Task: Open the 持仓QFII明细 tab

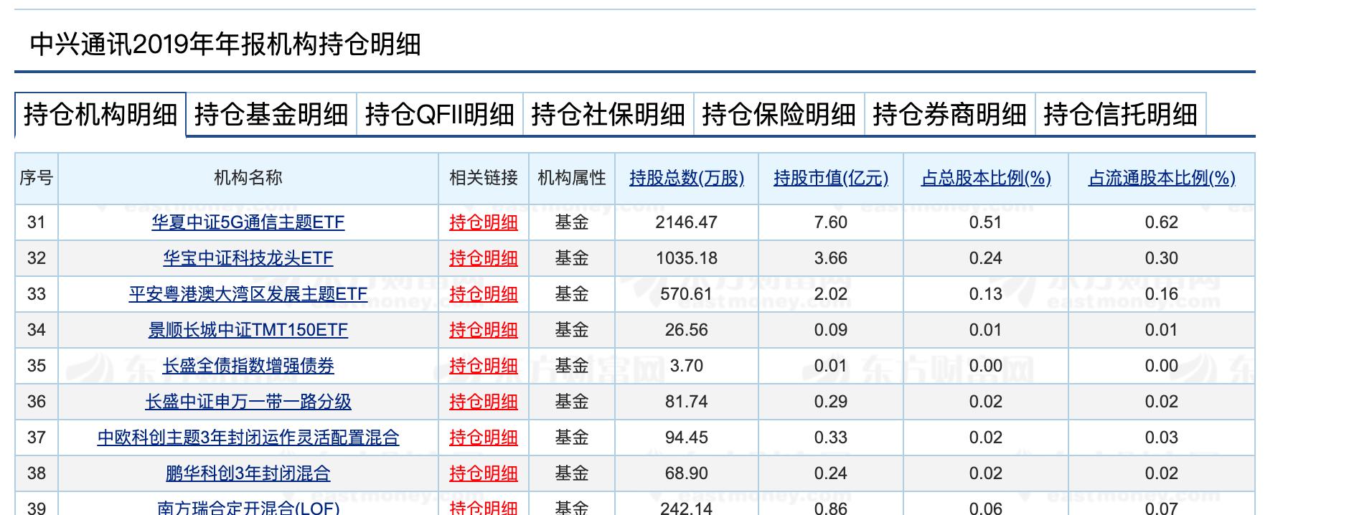Action: coord(440,115)
